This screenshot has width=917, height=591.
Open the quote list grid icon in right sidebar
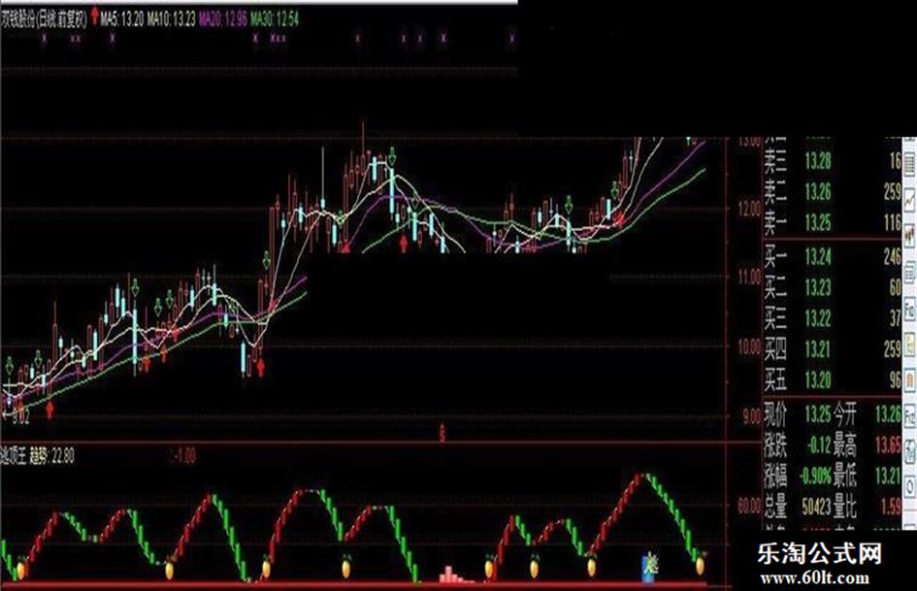click(909, 164)
